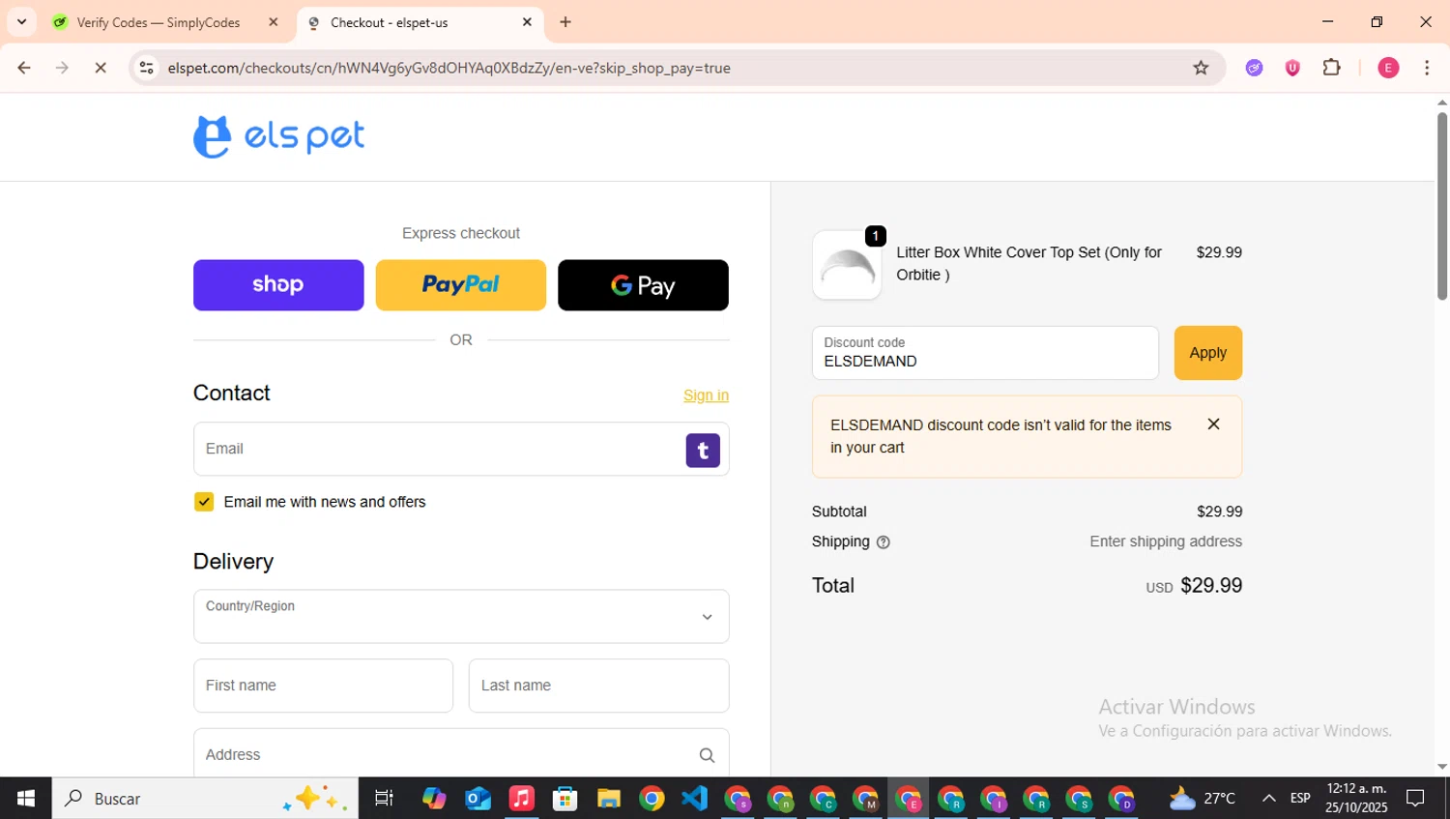This screenshot has height=819, width=1450.
Task: Open Task View on the taskbar
Action: click(x=384, y=799)
